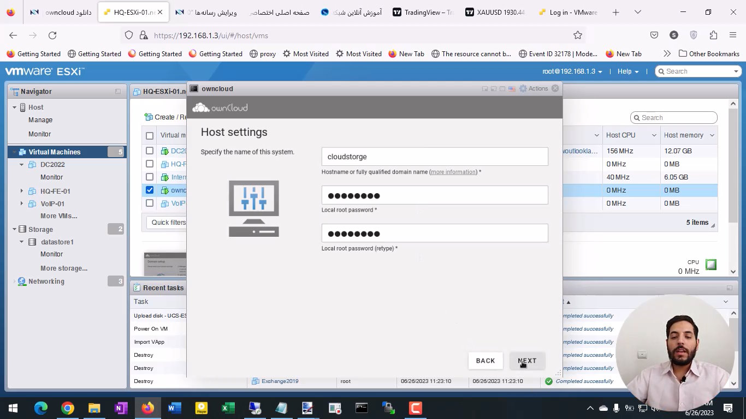Click the Networking icon in the Navigator

(x=22, y=282)
